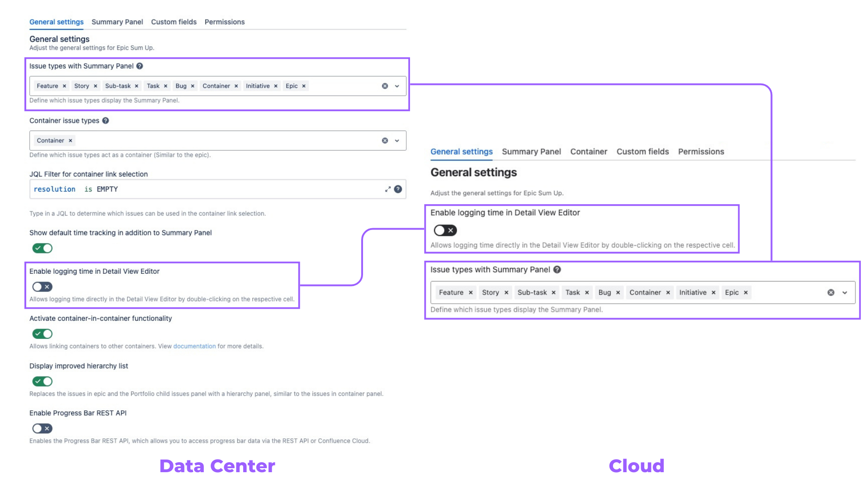
Task: Open the Container tab in Cloud settings
Action: tap(589, 152)
